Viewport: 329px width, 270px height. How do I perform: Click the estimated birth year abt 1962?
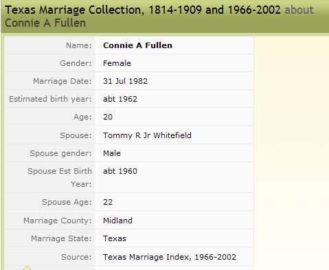pos(120,99)
